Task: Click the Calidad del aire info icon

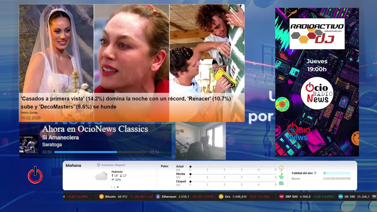Action: click(315, 173)
